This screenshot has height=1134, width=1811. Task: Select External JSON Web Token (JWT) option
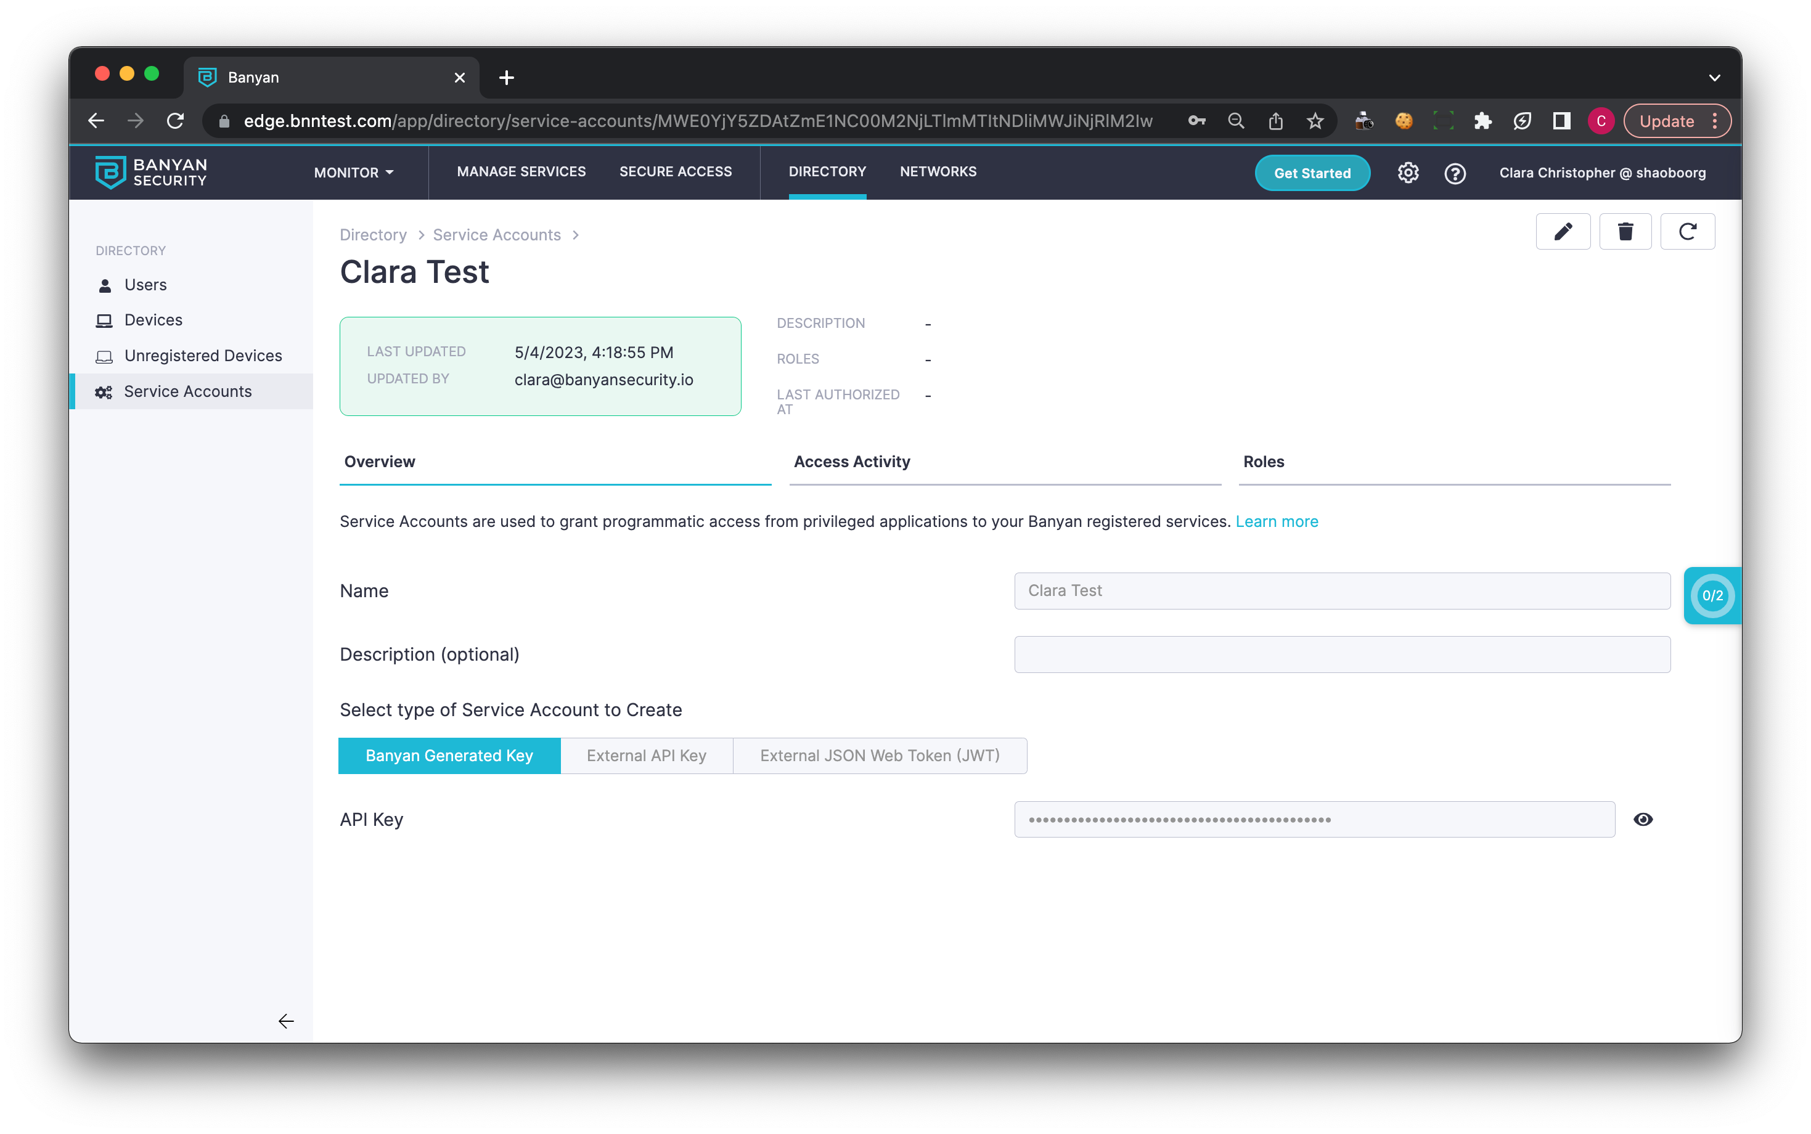tap(880, 755)
